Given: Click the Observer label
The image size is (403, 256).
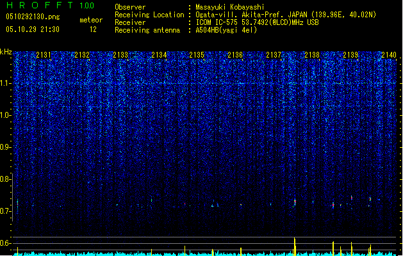Looking at the screenshot, I should click(x=130, y=7).
